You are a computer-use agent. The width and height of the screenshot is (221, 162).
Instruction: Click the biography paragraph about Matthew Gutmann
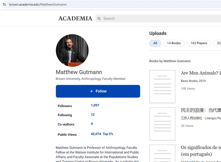pos(98,154)
